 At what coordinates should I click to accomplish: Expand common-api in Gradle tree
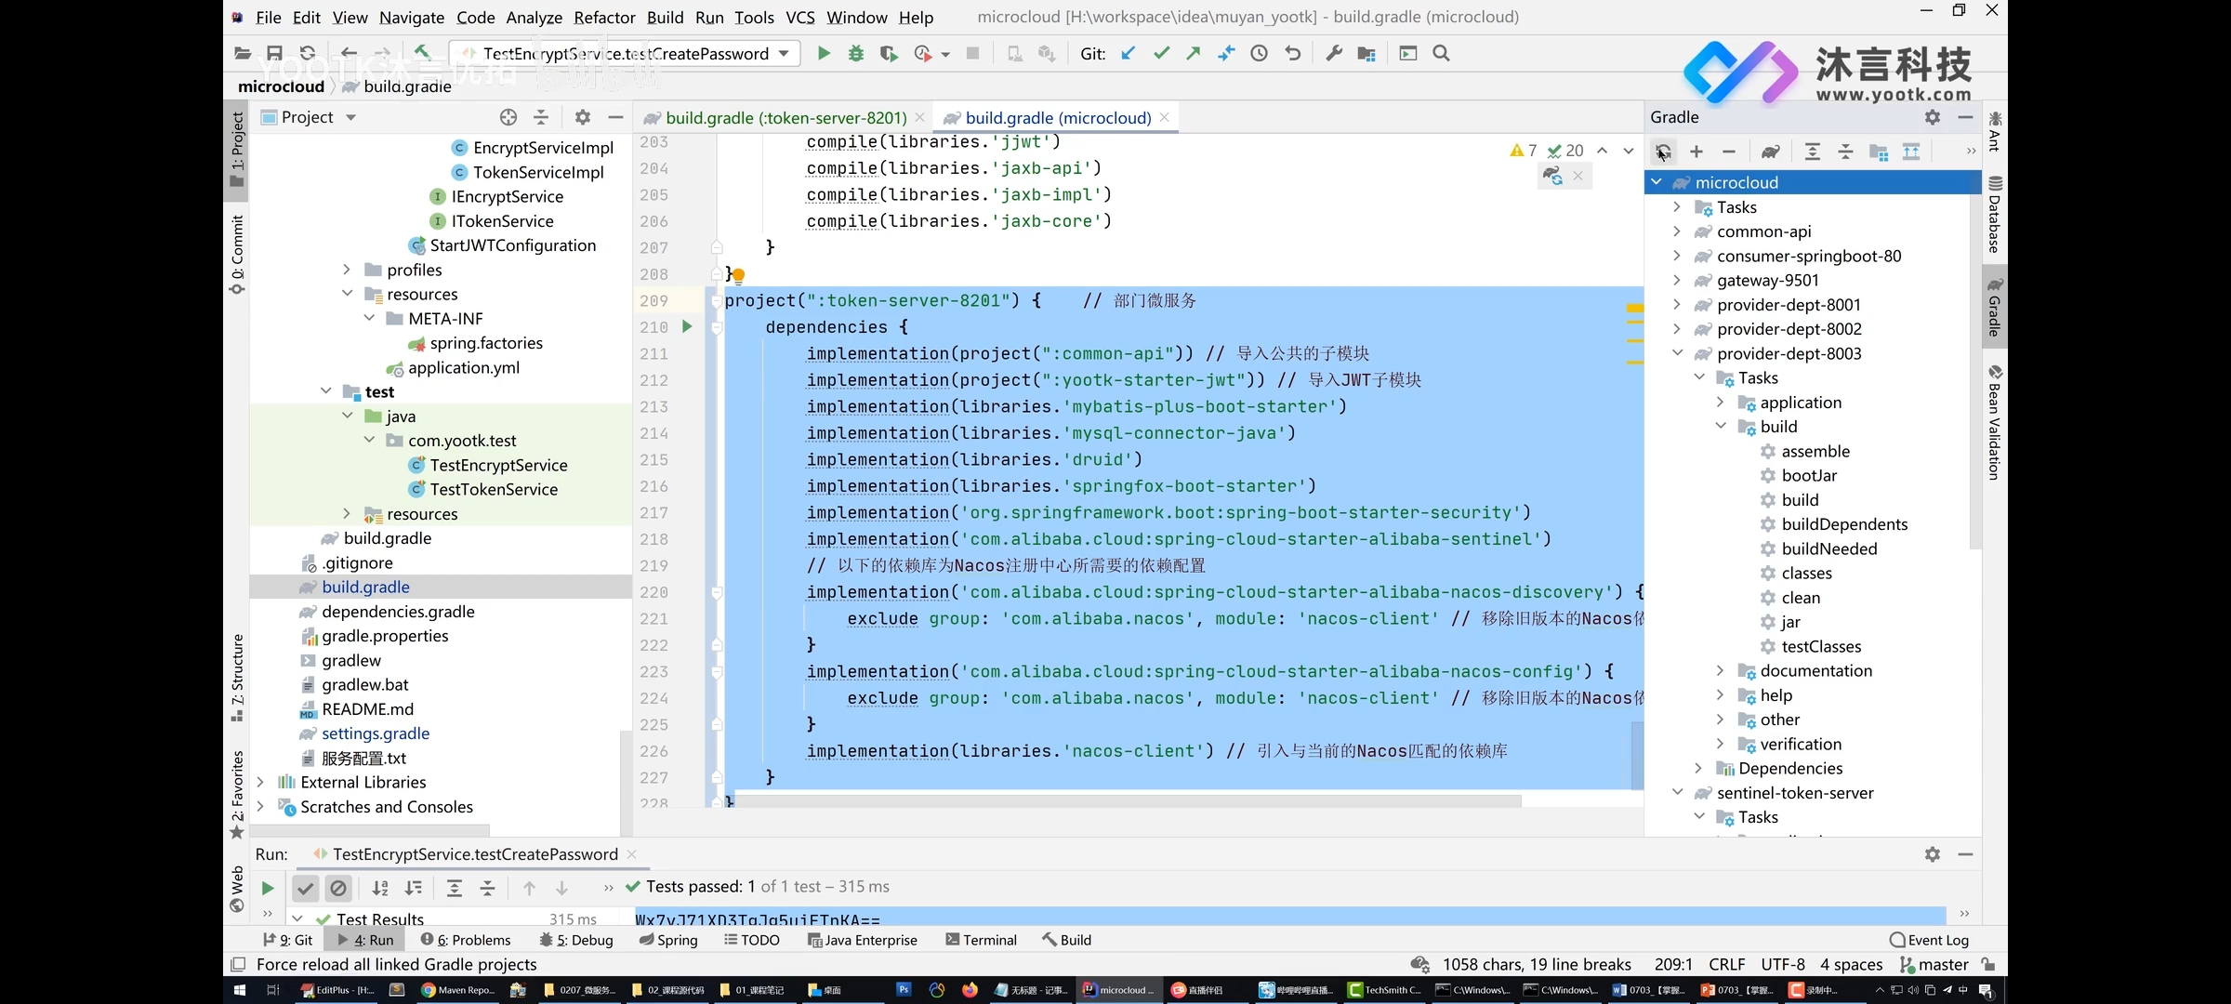tap(1677, 231)
